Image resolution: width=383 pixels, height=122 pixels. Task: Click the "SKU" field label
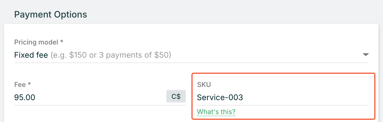coord(204,85)
